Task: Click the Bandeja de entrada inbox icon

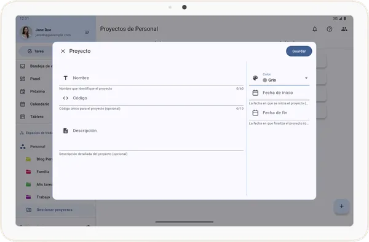Action: [x=23, y=66]
